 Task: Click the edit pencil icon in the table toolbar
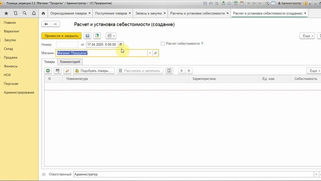click(x=67, y=70)
